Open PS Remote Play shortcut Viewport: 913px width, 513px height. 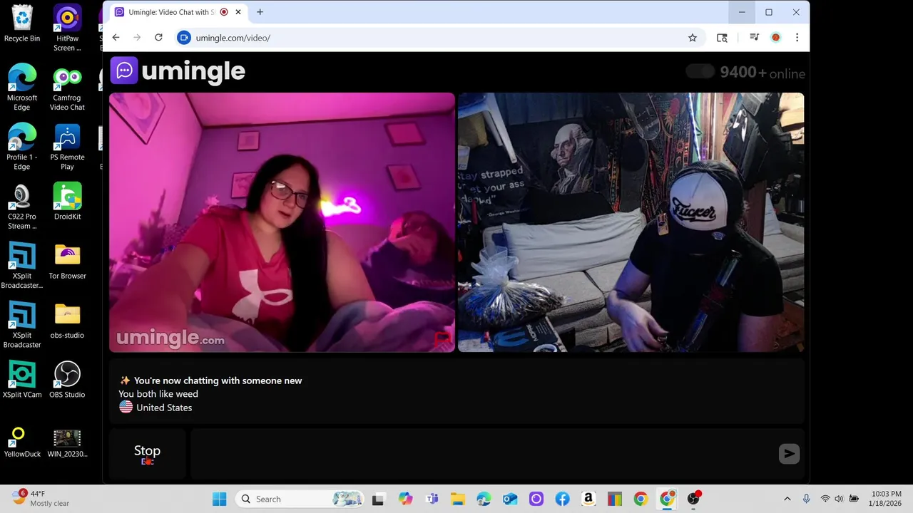pos(67,147)
